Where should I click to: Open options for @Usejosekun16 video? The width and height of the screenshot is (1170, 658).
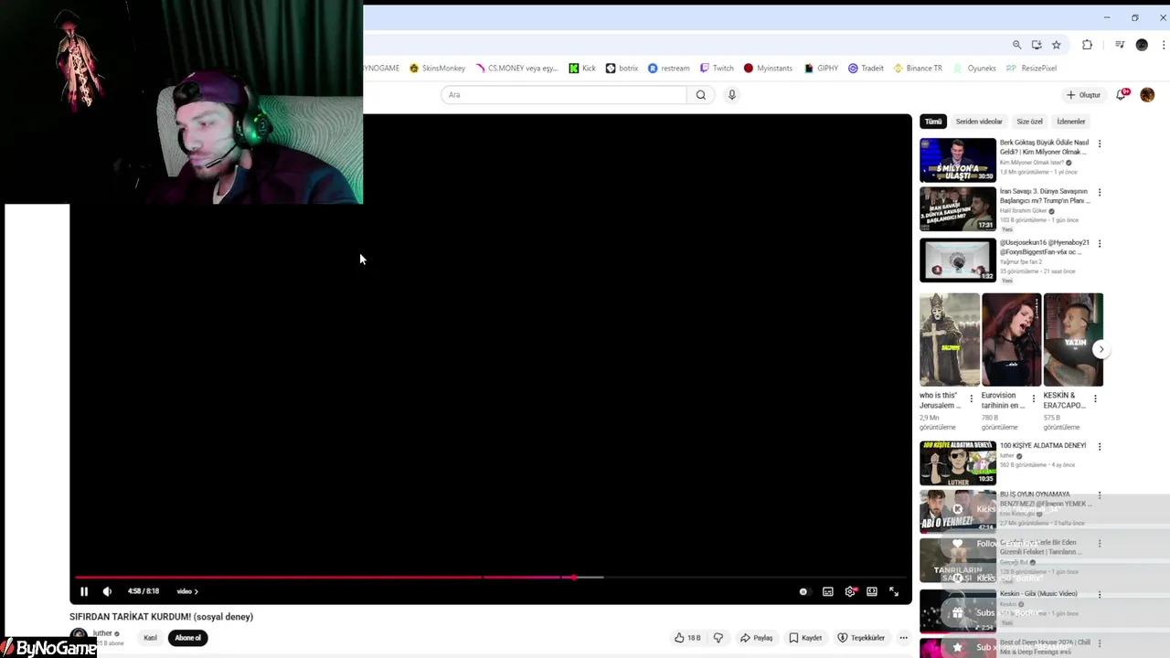click(x=1100, y=244)
